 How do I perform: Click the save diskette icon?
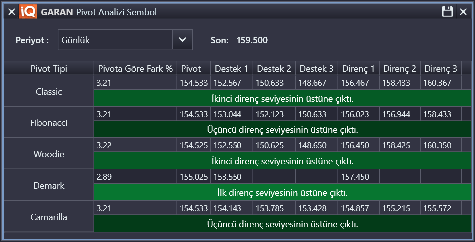click(447, 12)
